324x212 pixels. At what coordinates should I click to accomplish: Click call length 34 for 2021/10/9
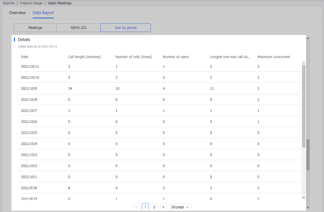point(70,88)
